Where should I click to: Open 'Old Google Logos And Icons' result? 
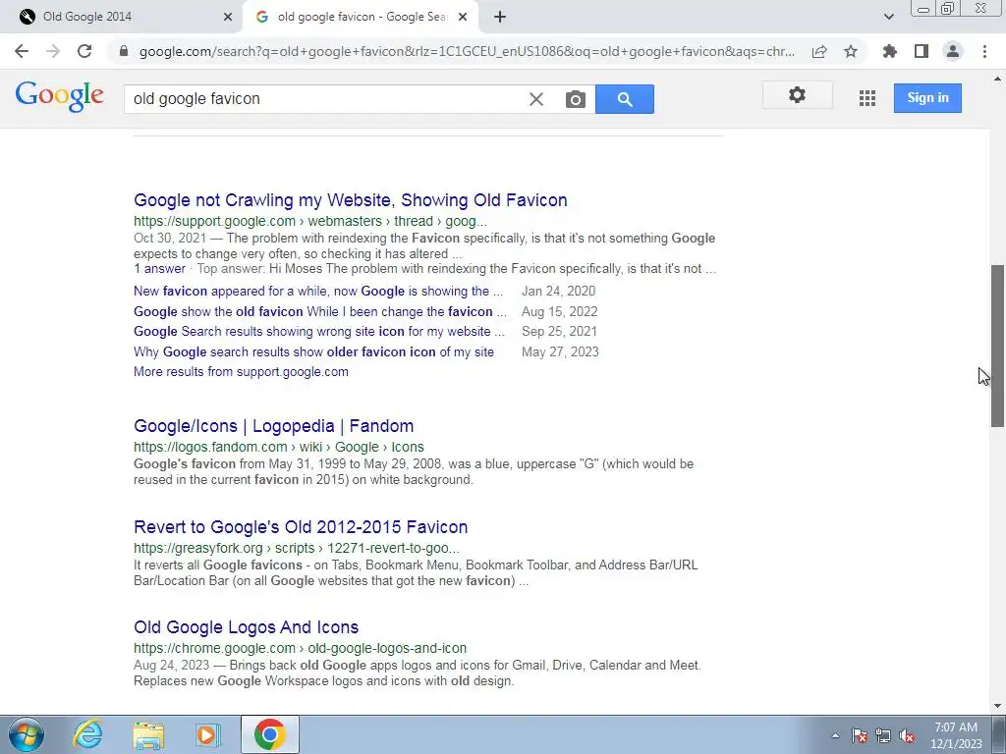pos(246,627)
